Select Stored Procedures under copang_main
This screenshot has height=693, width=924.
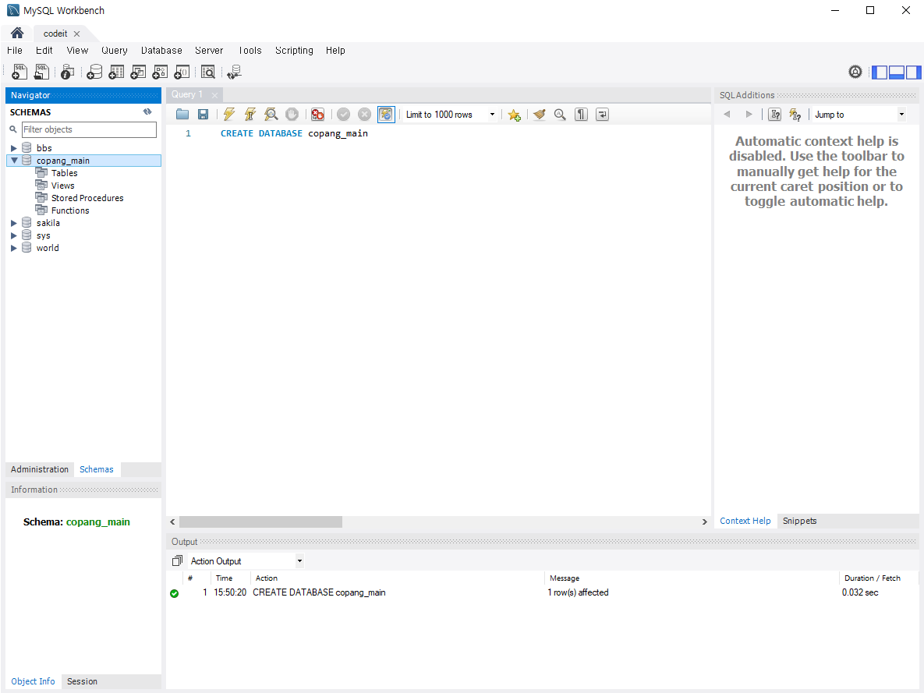click(x=87, y=198)
